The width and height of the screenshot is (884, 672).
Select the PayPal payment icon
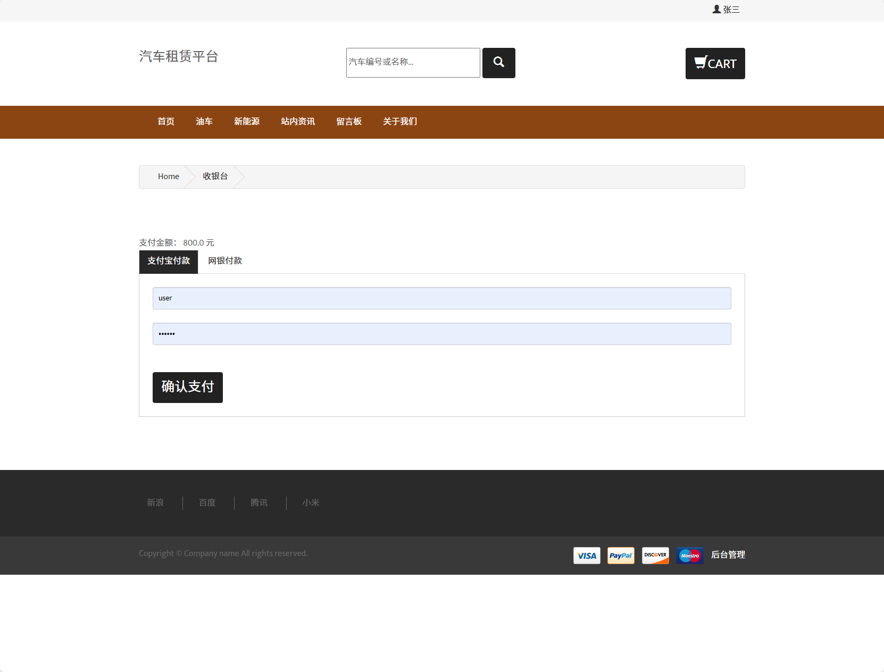tap(621, 555)
